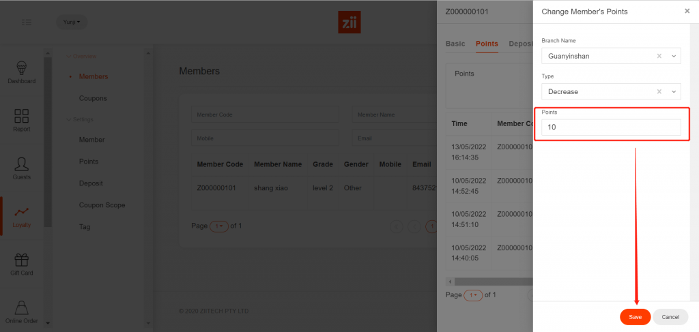The image size is (699, 332).
Task: Expand the Branch Name dropdown
Action: [x=674, y=56]
